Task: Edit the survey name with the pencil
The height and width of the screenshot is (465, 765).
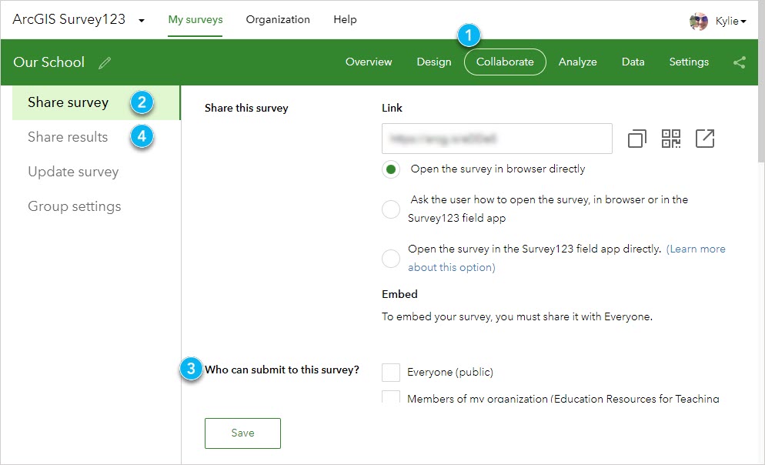Action: [x=105, y=63]
